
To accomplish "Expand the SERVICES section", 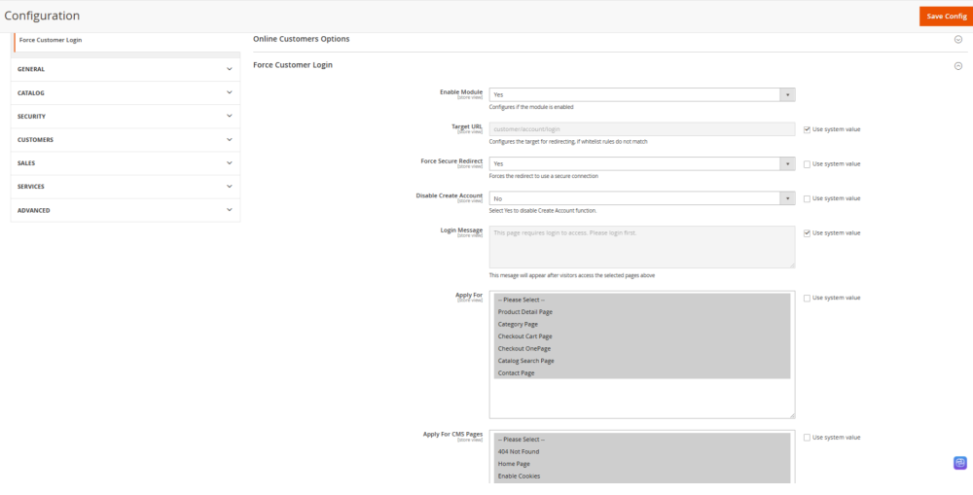I will 126,187.
